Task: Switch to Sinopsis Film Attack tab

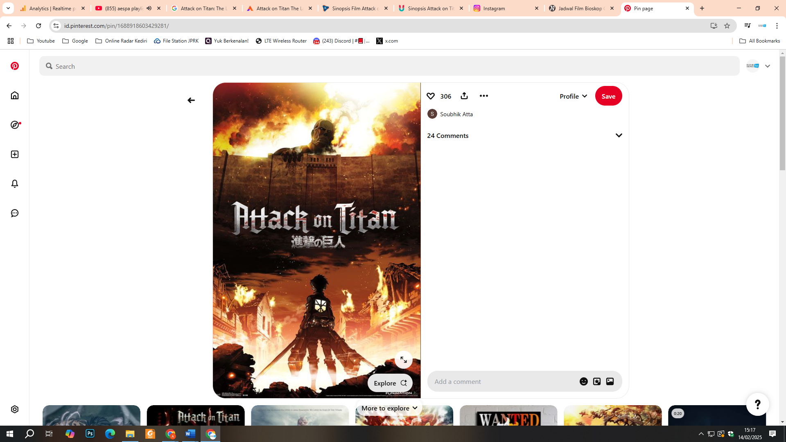Action: pos(355,8)
